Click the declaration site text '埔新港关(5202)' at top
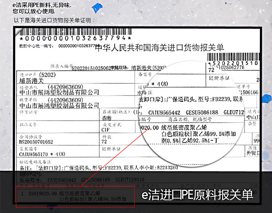272x213 pixels. tap(149, 68)
